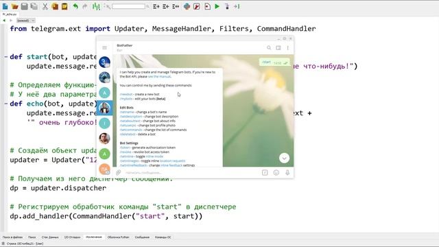Open the chat with green 'A' avatar
The height and width of the screenshot is (247, 439).
104,154
